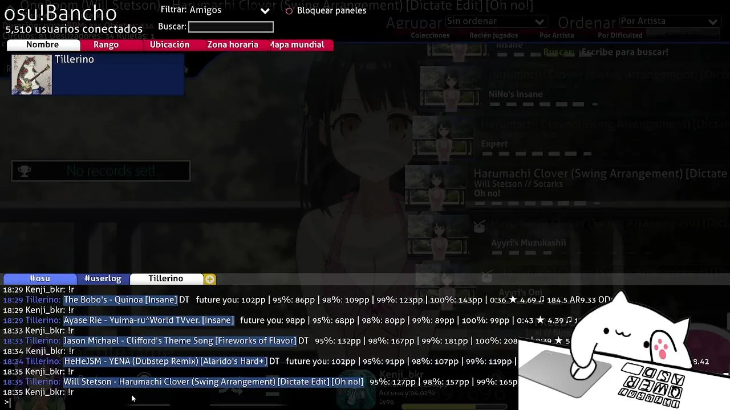Select Ayyri's Muzukashii taiko difficulty

529,243
